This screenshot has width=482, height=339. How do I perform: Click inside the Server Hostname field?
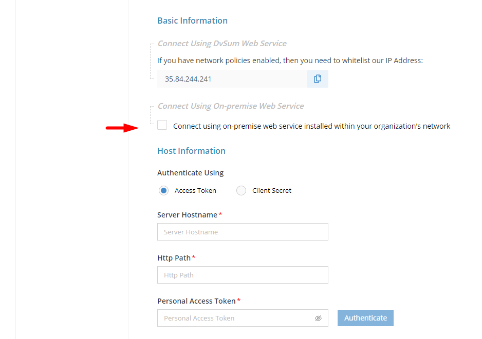[243, 232]
